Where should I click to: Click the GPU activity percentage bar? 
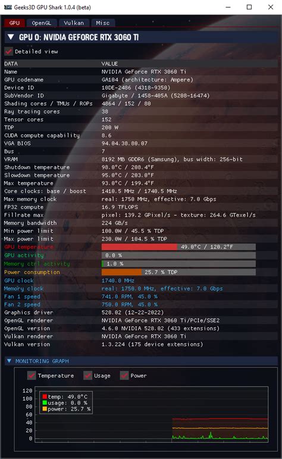(x=178, y=255)
